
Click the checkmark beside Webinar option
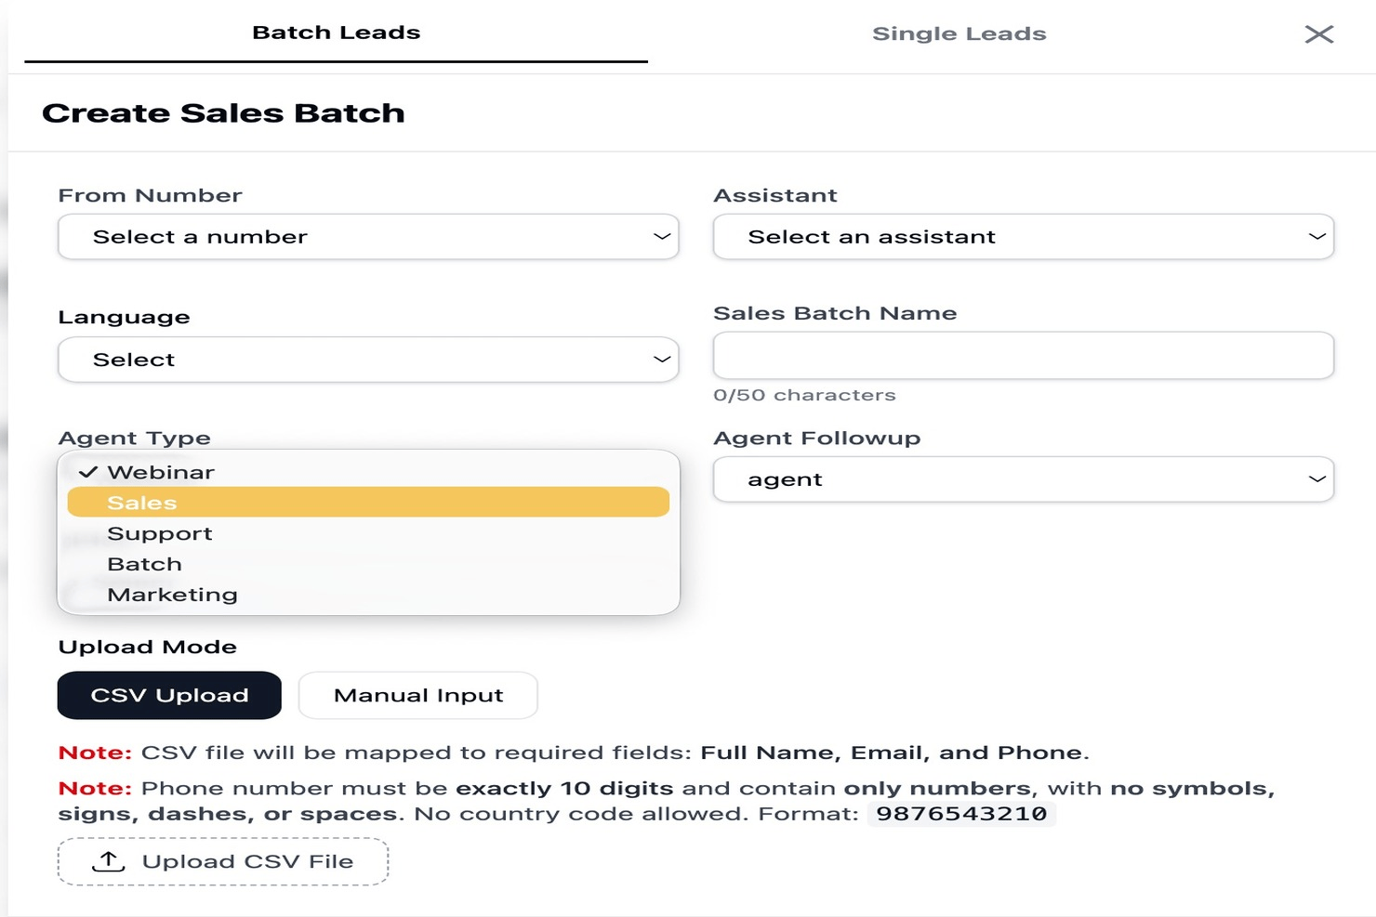[89, 471]
